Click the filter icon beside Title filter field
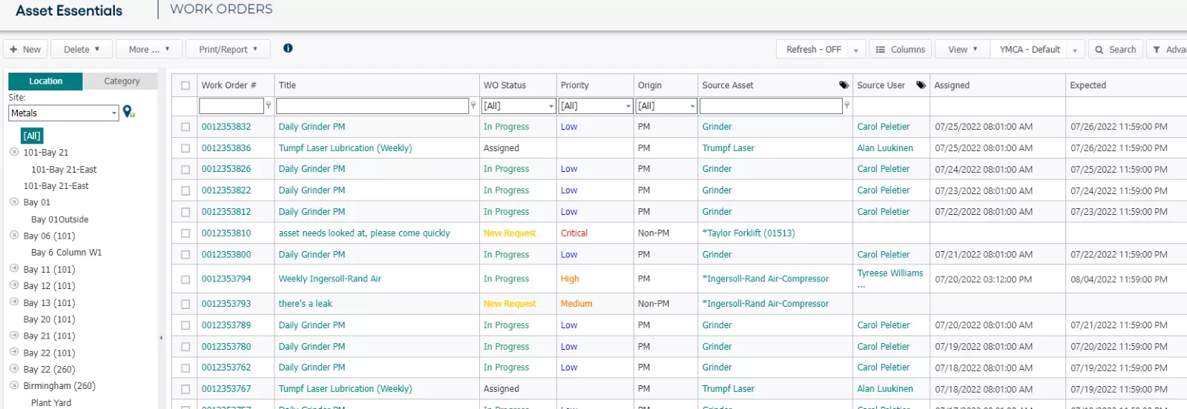 473,106
